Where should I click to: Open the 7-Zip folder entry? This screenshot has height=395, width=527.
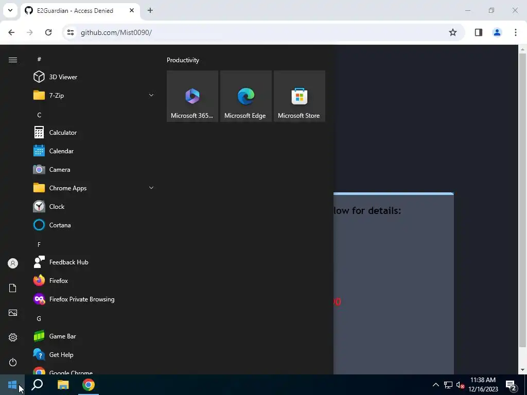point(94,95)
